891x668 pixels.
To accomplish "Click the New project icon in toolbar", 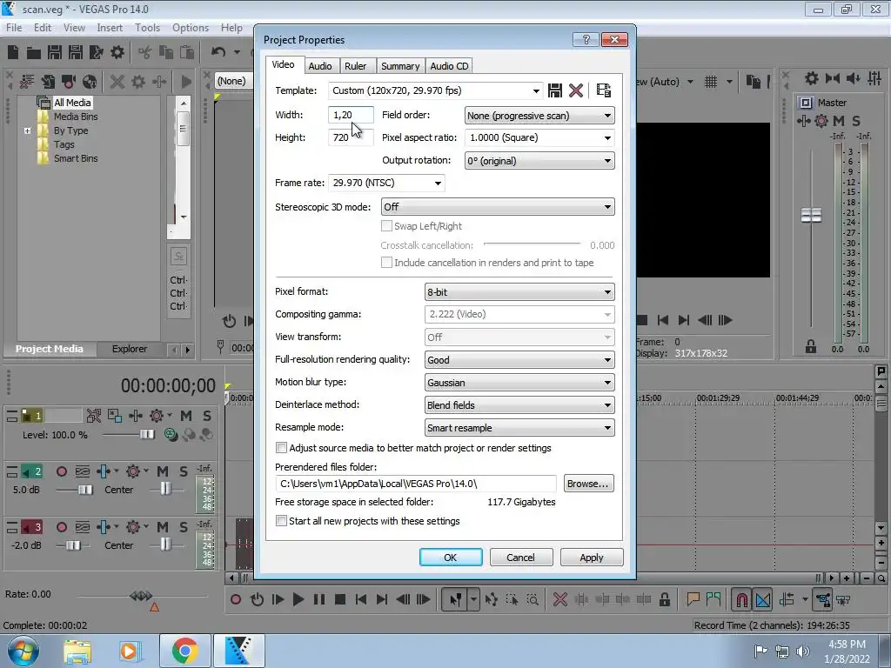I will (x=13, y=52).
